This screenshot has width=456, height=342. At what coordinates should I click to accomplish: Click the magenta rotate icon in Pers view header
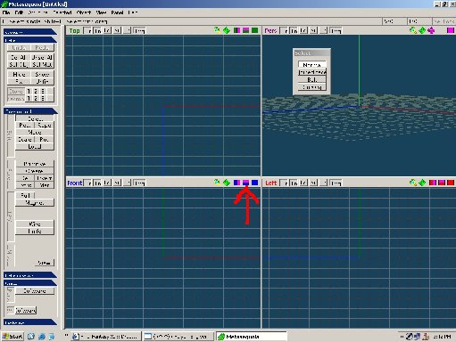coord(431,30)
